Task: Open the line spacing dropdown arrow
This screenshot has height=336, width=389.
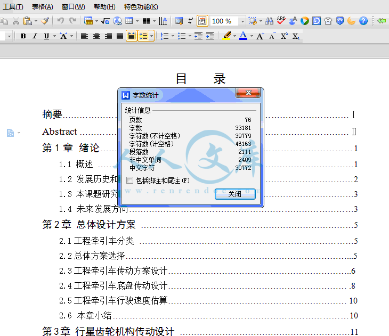Action: (x=151, y=36)
